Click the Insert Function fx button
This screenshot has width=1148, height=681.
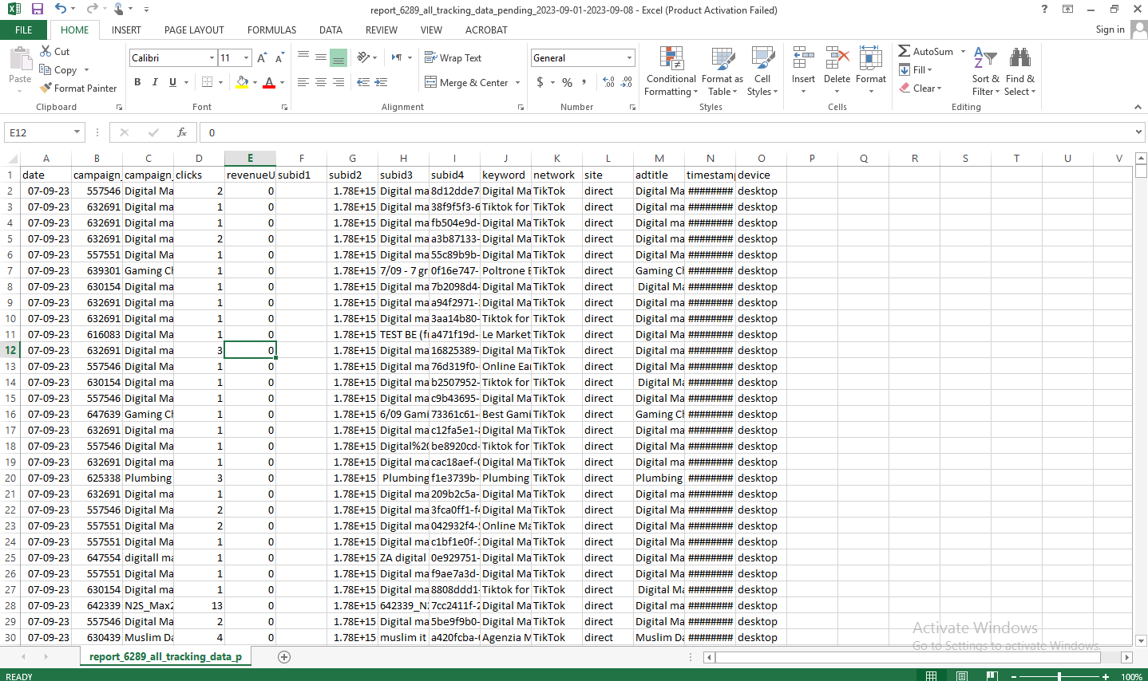click(x=182, y=132)
